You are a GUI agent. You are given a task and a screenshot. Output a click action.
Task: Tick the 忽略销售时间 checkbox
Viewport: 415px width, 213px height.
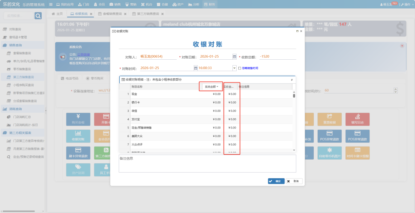coord(240,68)
